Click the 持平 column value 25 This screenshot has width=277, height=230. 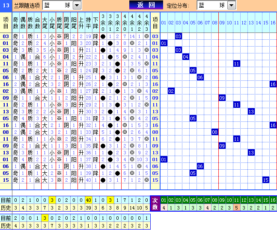(88, 77)
